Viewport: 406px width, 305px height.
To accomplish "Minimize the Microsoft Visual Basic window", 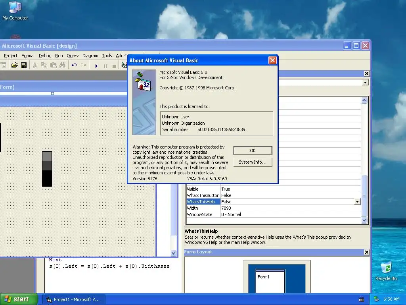I will pyautogui.click(x=347, y=46).
